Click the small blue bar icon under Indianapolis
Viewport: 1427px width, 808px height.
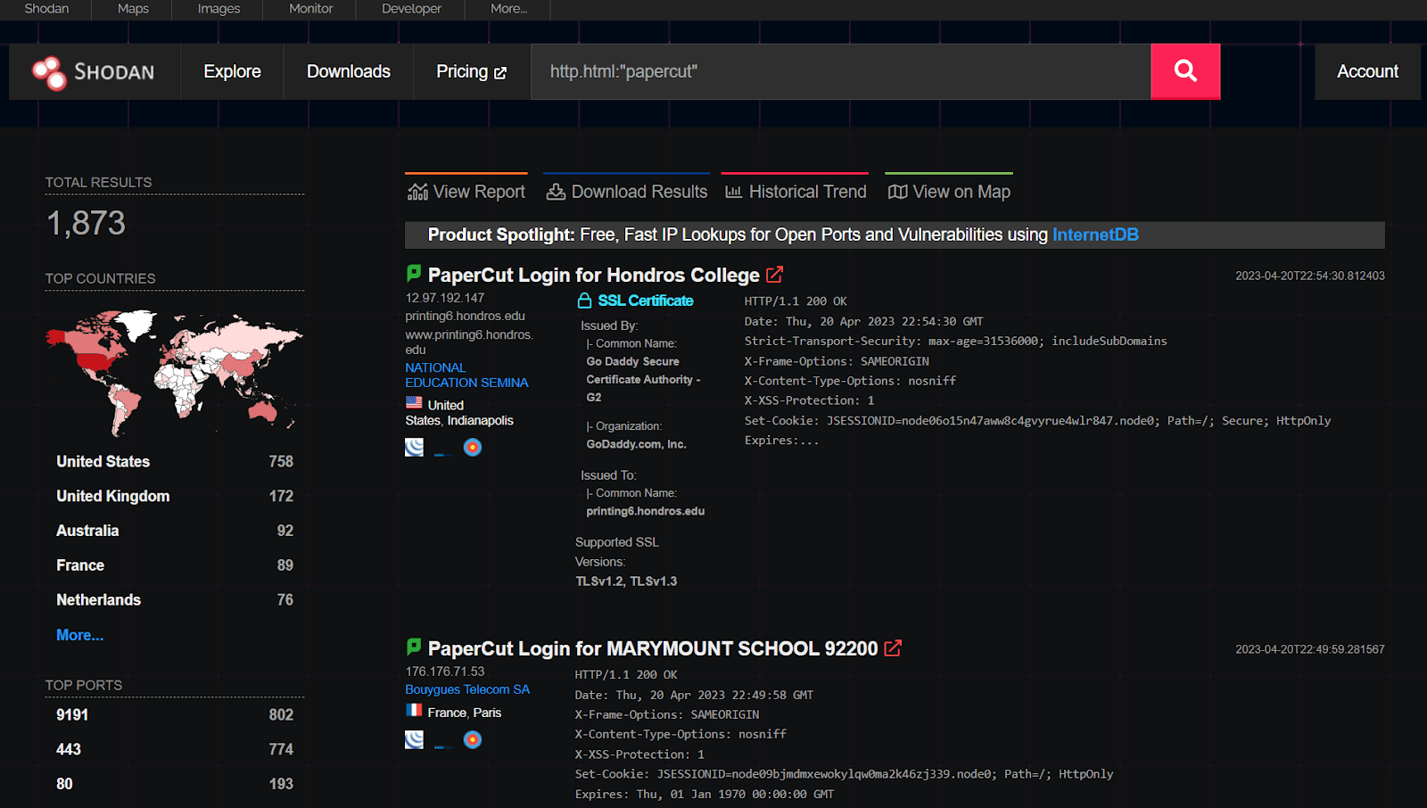442,454
